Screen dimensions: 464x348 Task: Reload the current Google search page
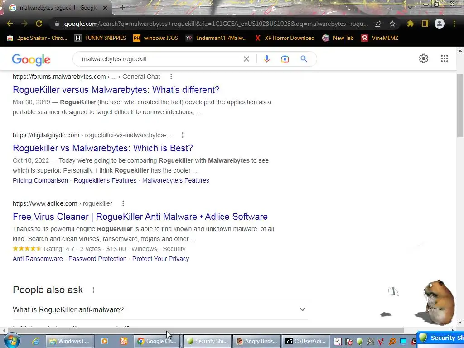click(x=39, y=24)
